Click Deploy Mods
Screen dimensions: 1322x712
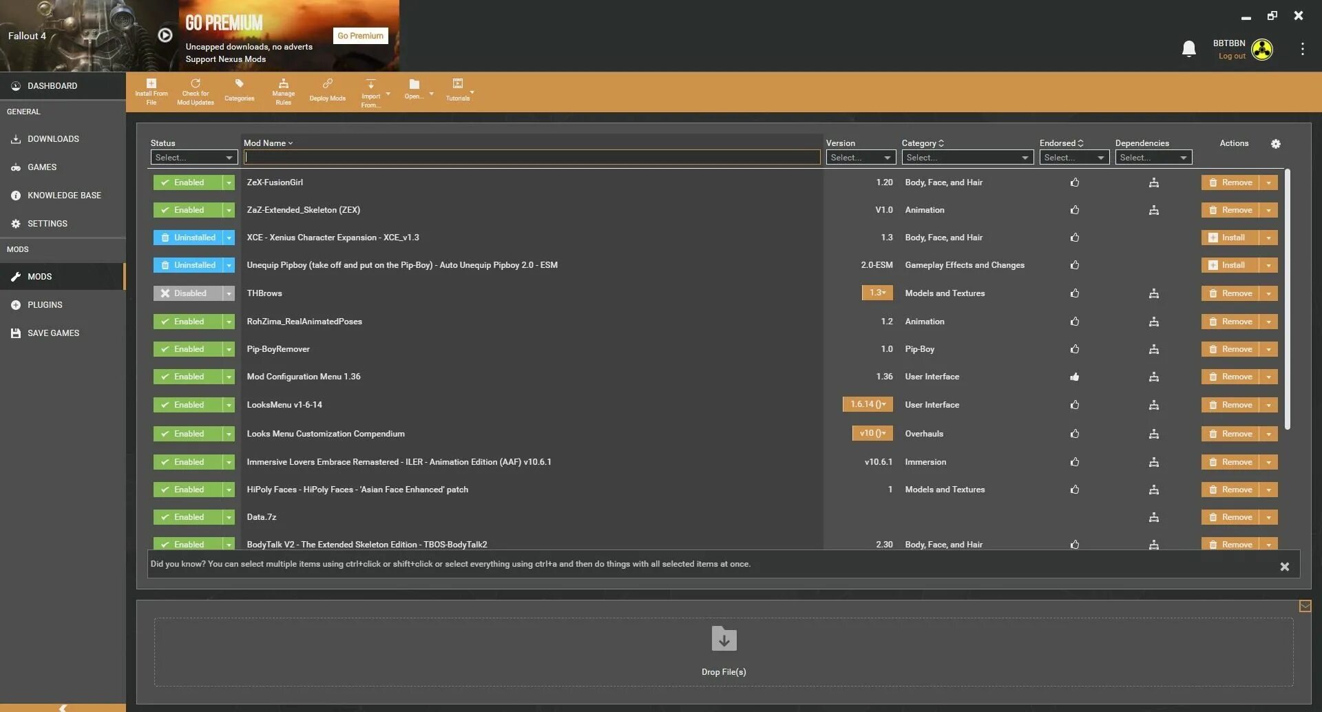tap(327, 91)
